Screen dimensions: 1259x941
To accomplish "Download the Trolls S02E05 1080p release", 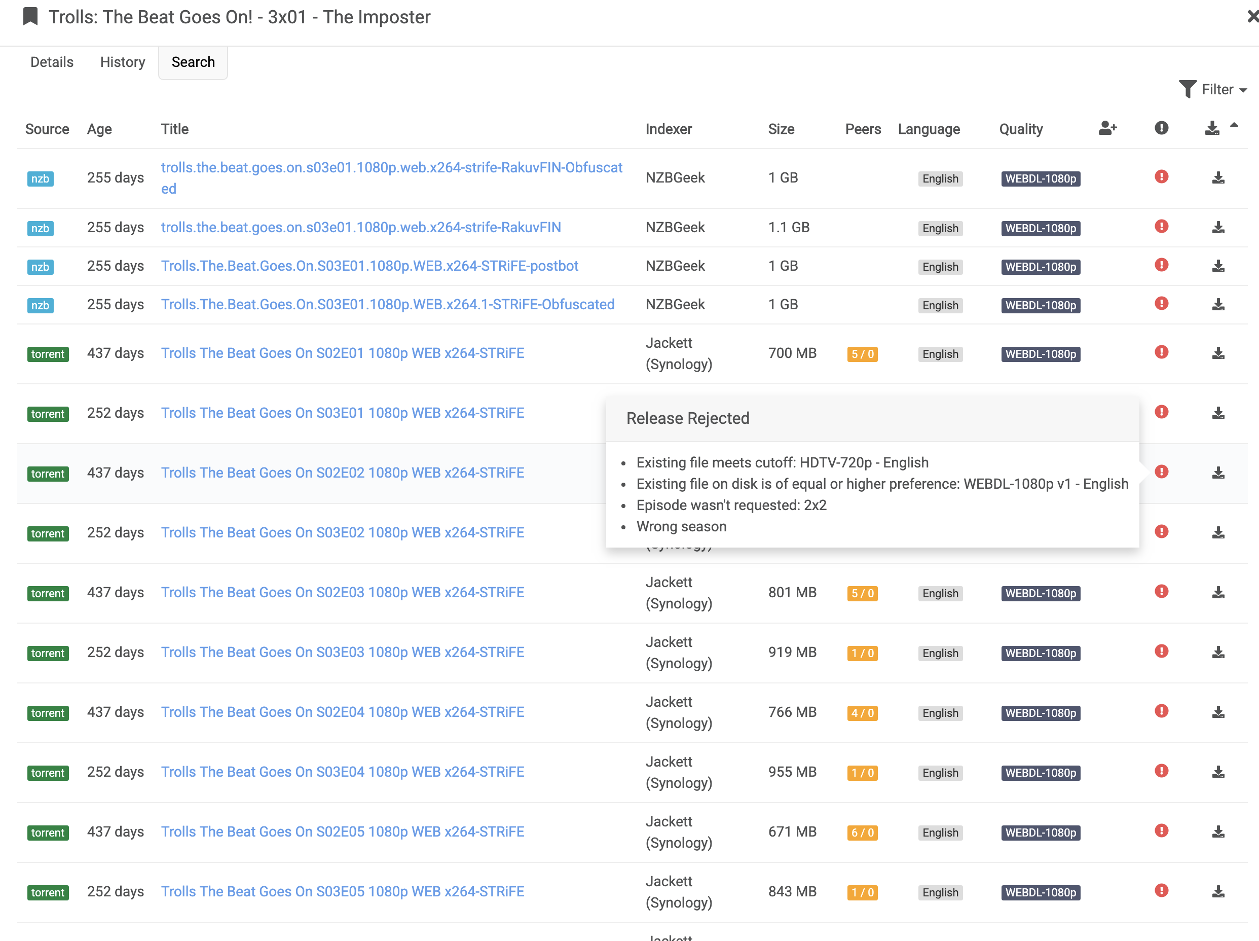I will [x=1218, y=831].
